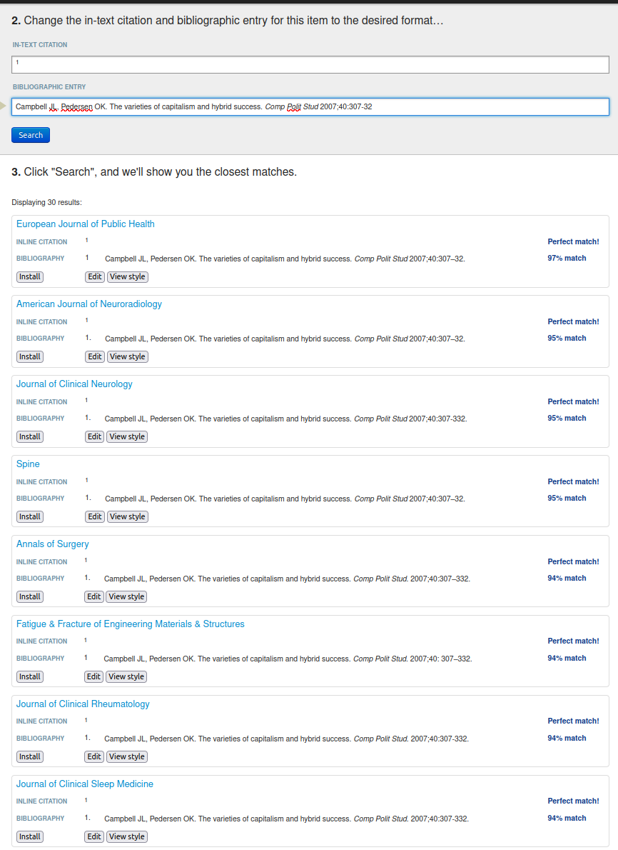This screenshot has width=618, height=850.
Task: View style for Journal of Clinical Rheumatology
Action: coord(127,756)
